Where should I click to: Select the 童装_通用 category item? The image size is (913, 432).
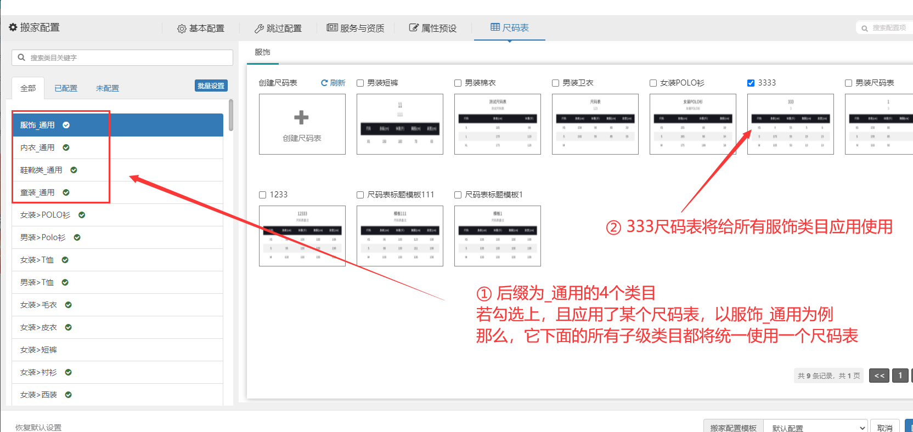click(37, 192)
